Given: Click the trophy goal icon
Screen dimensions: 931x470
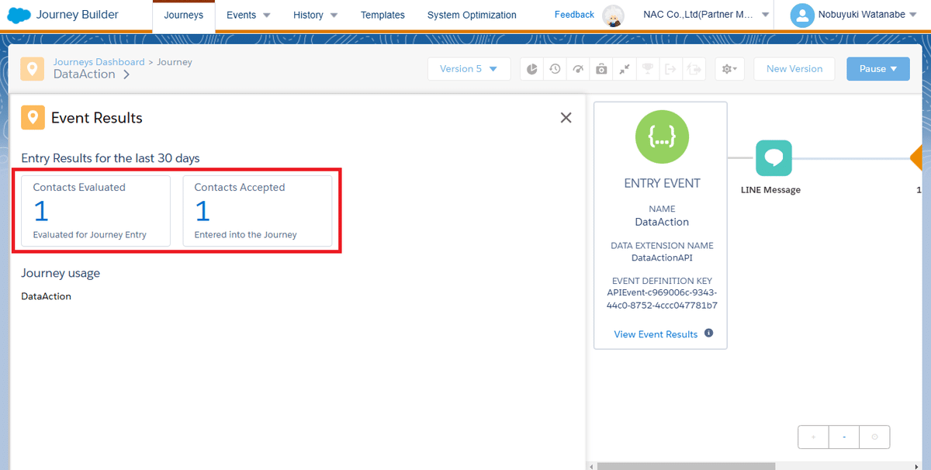Looking at the screenshot, I should point(648,69).
